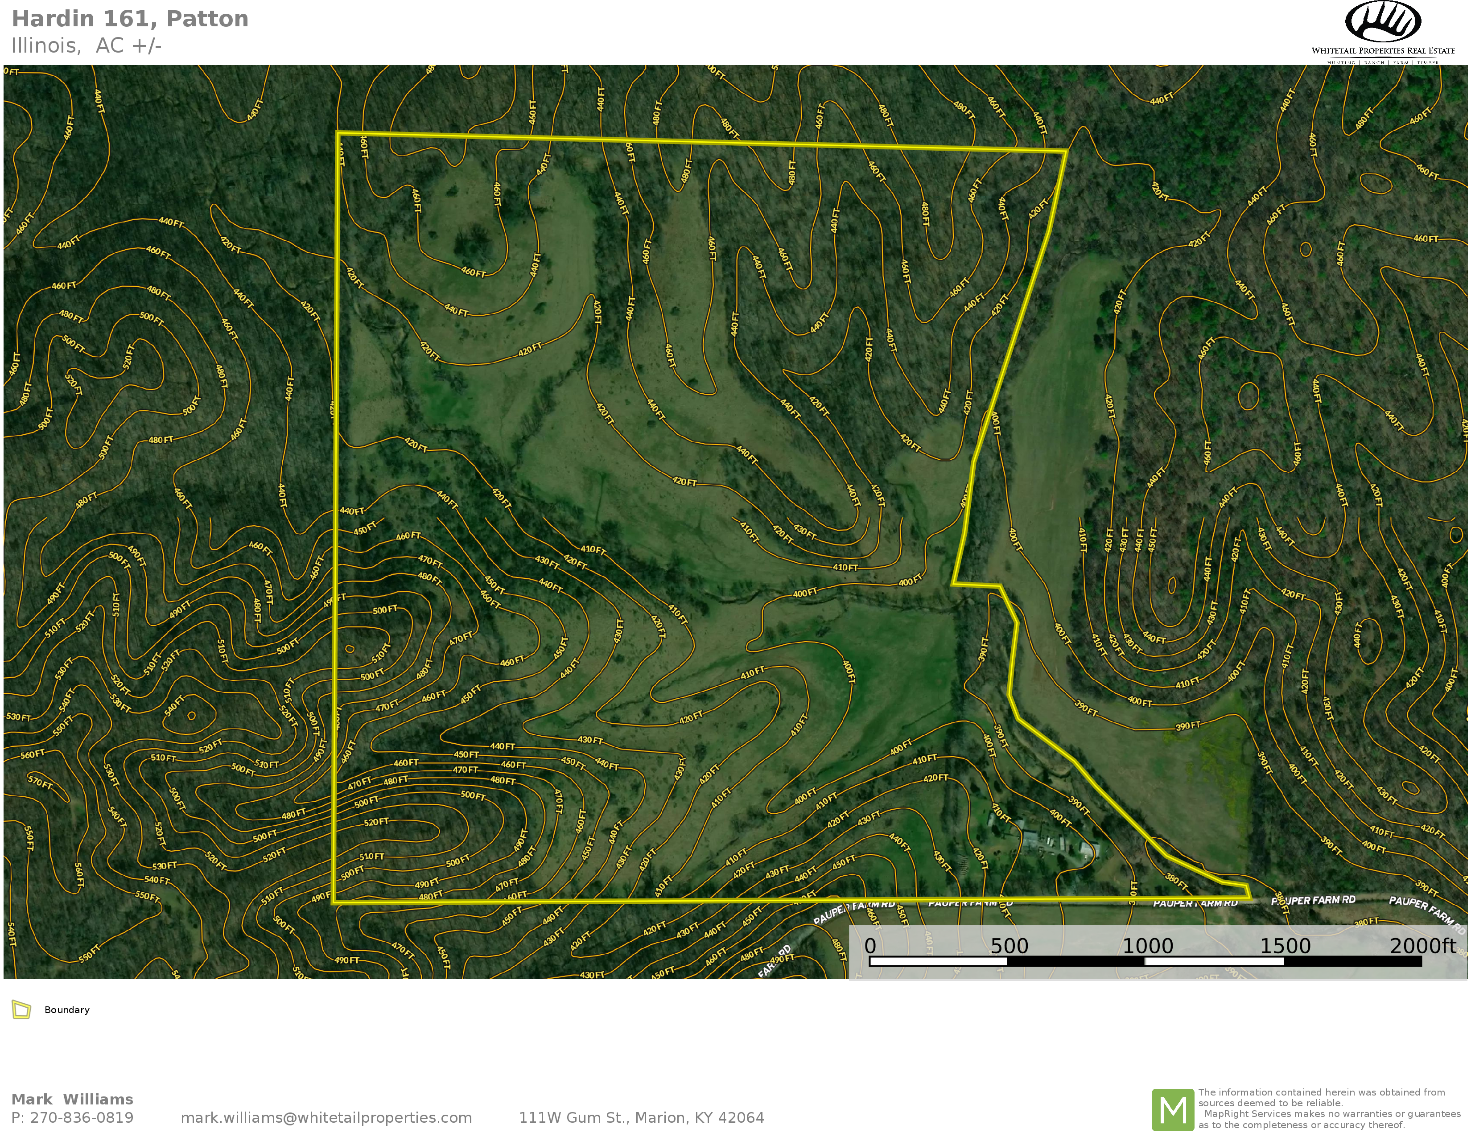Click the 2000ft label on scale bar
1471x1137 pixels.
1422,946
